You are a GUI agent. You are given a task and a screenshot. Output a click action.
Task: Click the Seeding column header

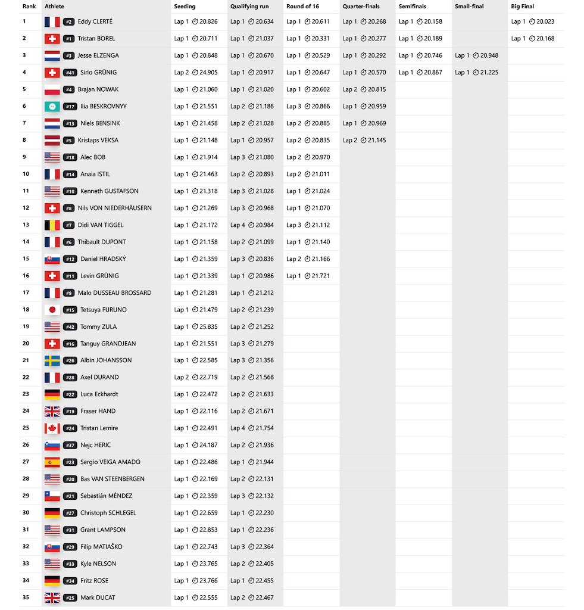185,6
